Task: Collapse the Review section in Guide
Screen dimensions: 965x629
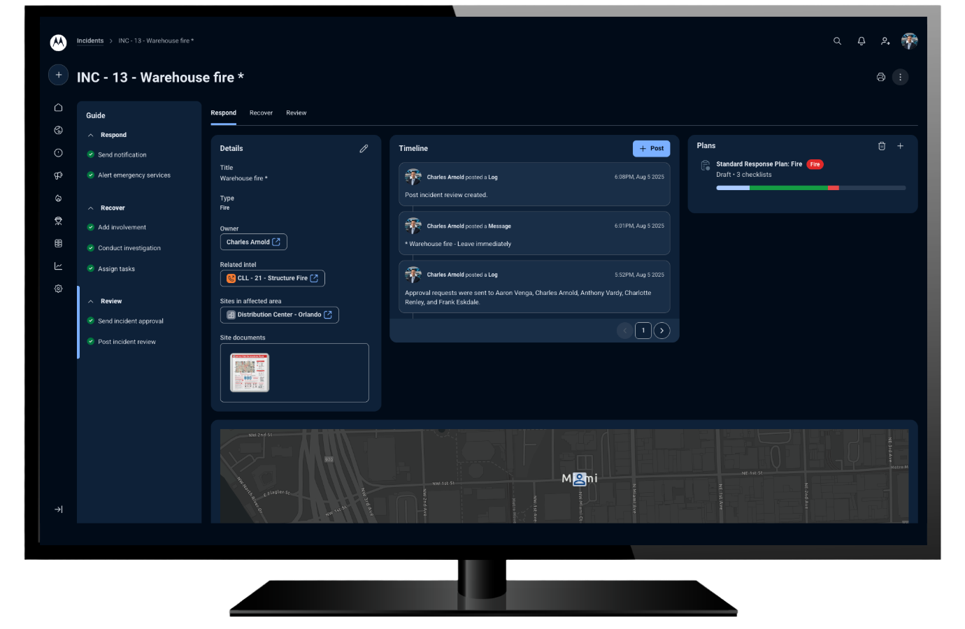Action: [91, 302]
